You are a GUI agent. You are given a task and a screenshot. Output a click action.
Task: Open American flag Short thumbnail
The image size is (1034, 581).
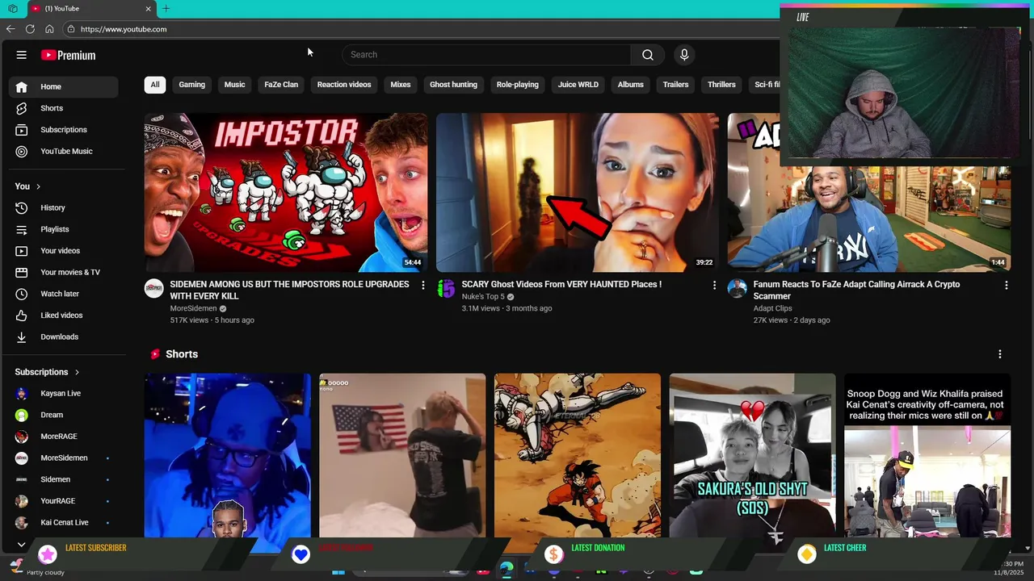pyautogui.click(x=402, y=454)
